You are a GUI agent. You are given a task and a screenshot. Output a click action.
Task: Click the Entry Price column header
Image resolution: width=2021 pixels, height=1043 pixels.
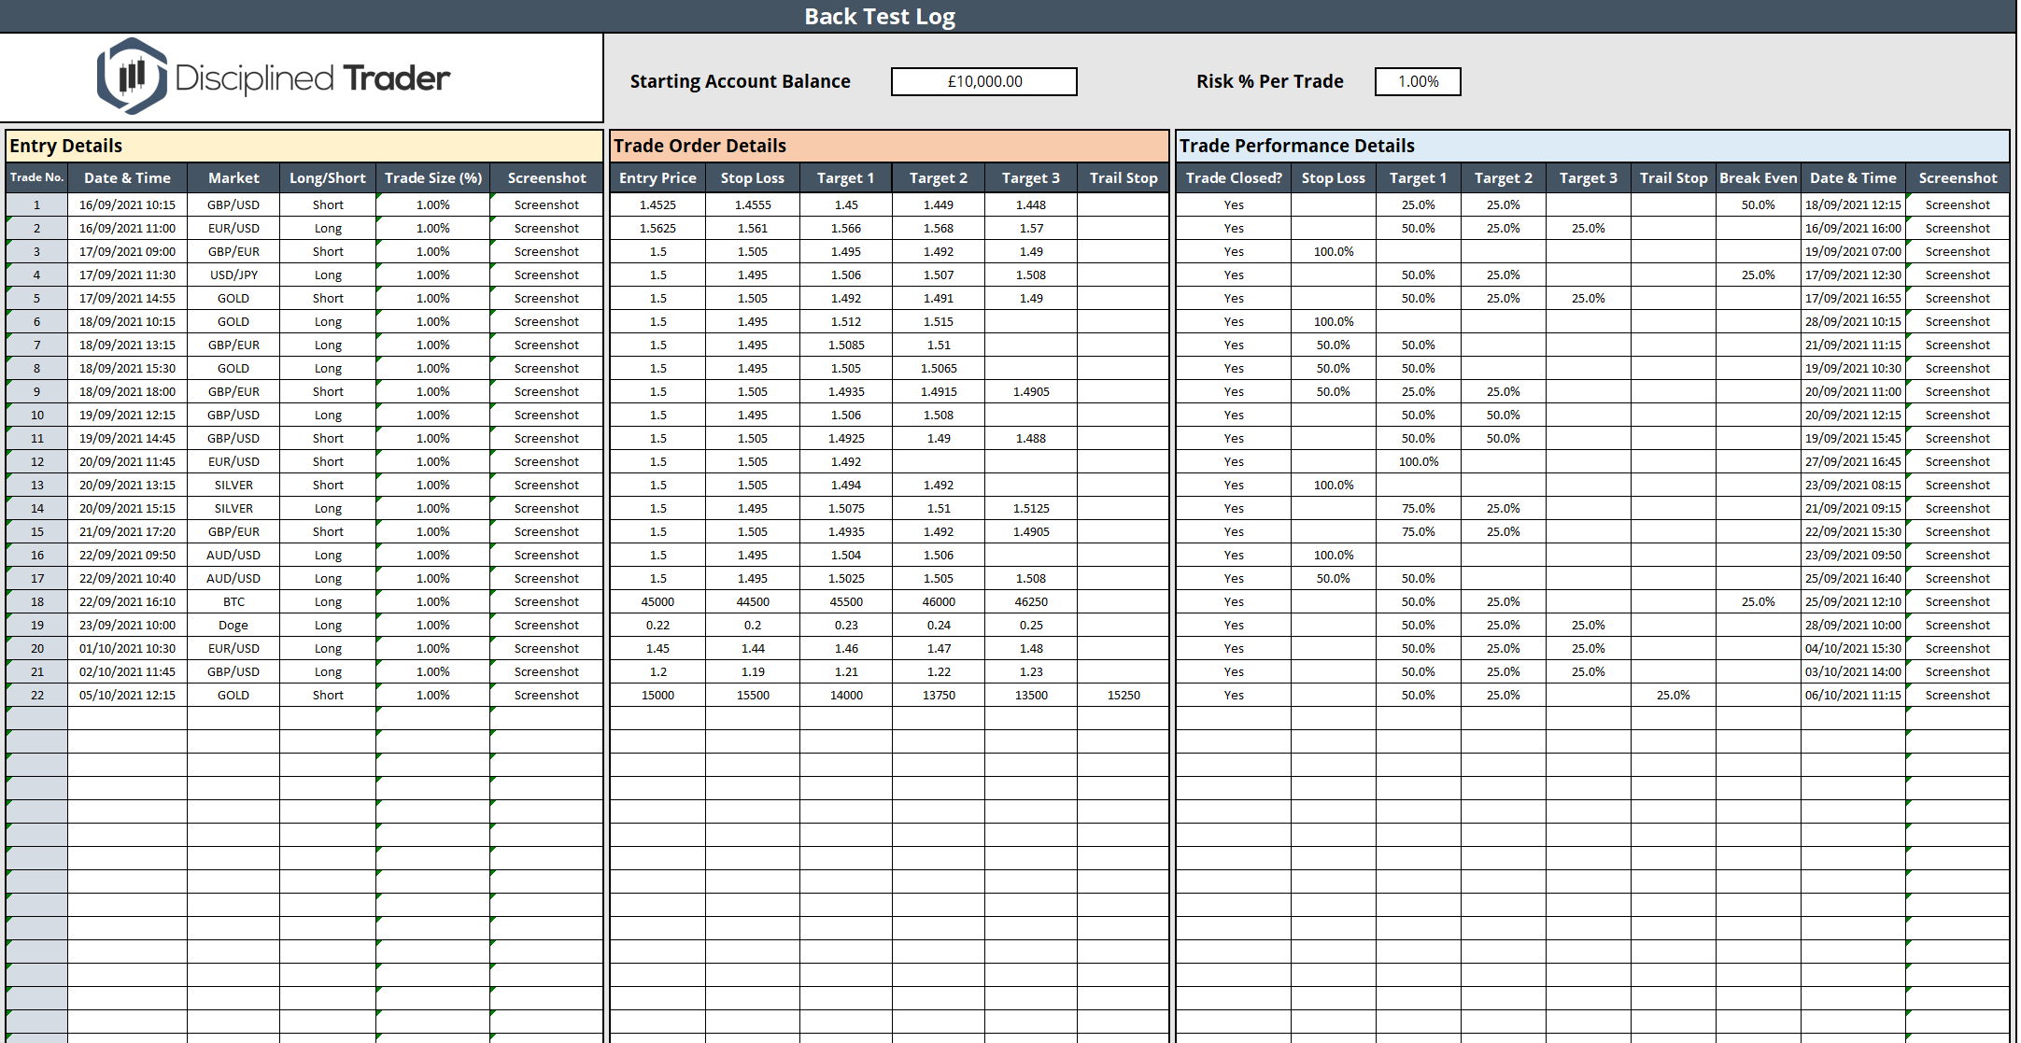click(x=657, y=177)
